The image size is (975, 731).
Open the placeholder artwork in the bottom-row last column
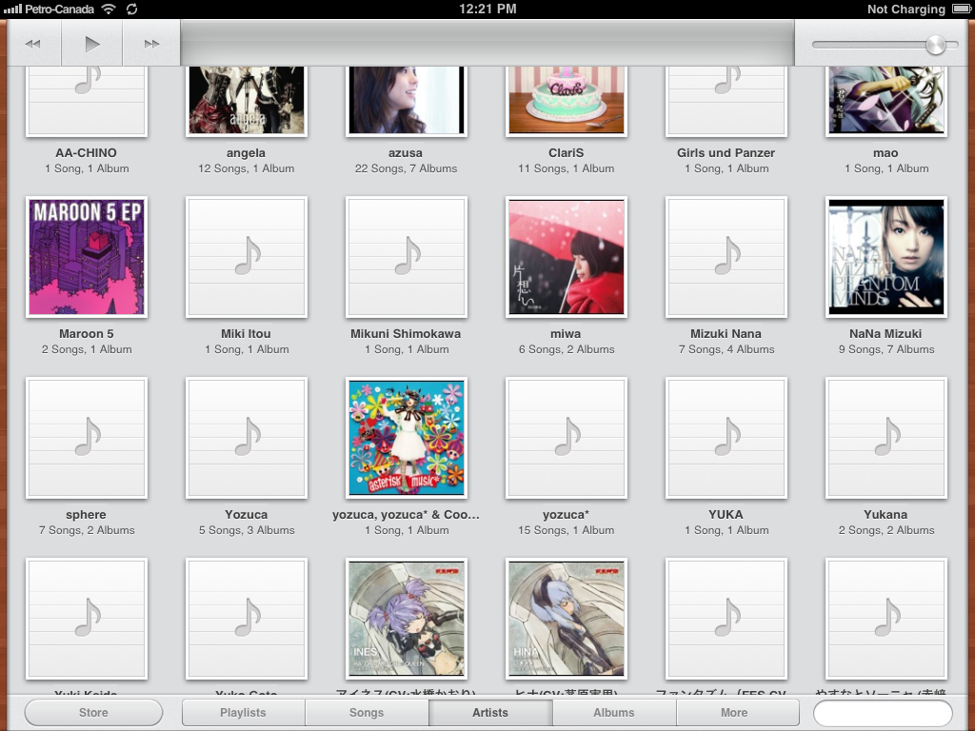point(886,619)
